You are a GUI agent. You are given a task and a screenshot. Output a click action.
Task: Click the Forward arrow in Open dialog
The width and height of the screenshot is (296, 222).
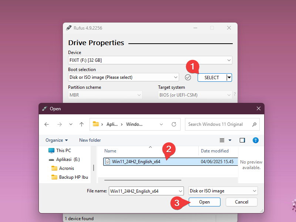tap(58, 124)
